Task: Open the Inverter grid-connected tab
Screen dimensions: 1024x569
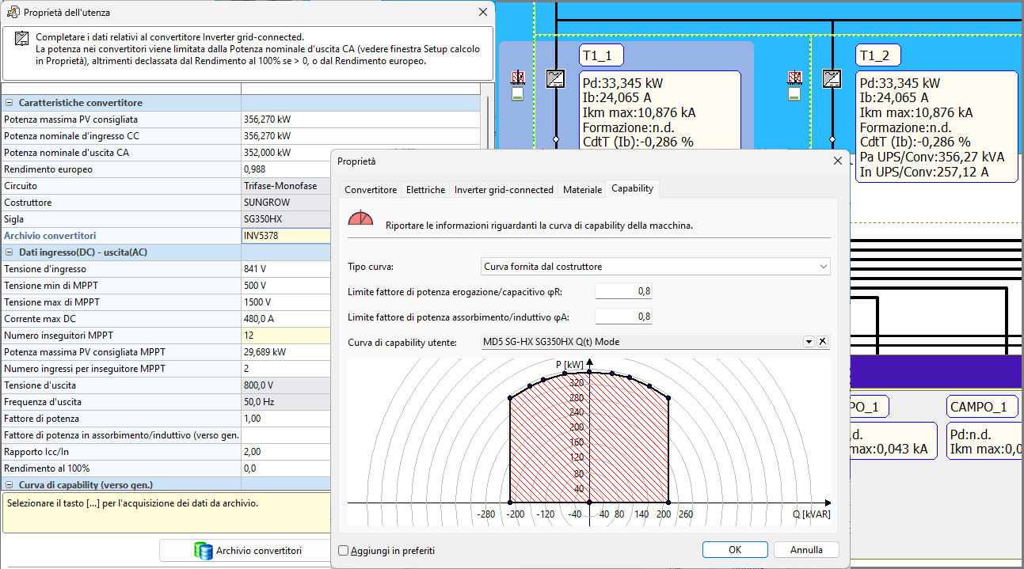Action: [504, 190]
